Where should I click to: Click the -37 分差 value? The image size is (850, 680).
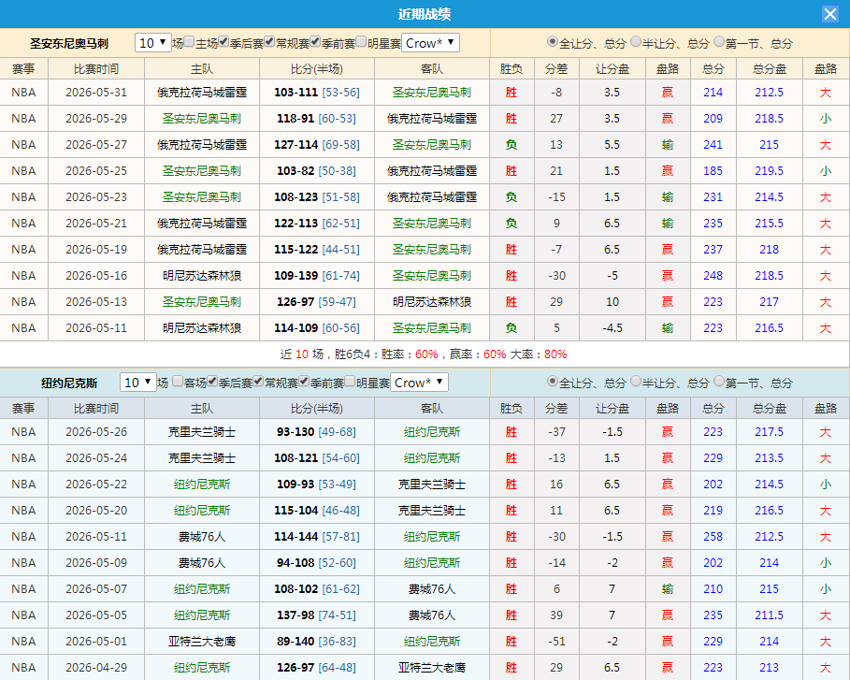pos(556,431)
